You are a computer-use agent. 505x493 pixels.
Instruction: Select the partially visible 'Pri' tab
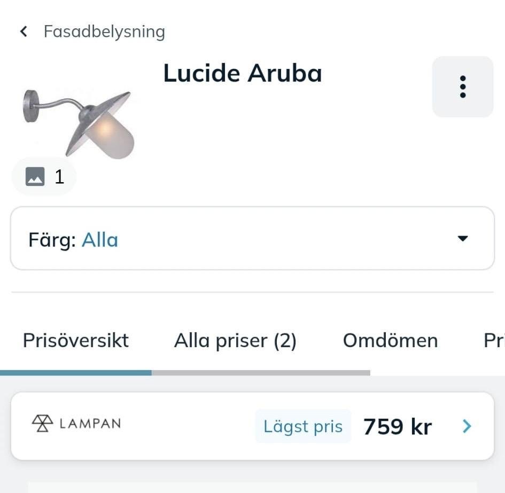click(494, 340)
